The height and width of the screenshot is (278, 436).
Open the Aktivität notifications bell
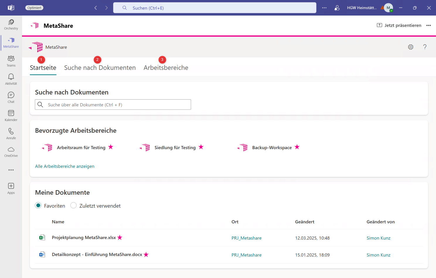pos(11,79)
